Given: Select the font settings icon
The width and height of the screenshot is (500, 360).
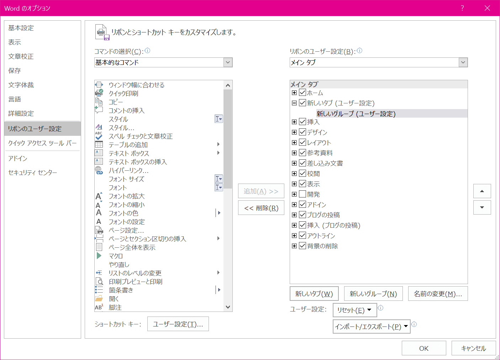Looking at the screenshot, I should pyautogui.click(x=99, y=222).
